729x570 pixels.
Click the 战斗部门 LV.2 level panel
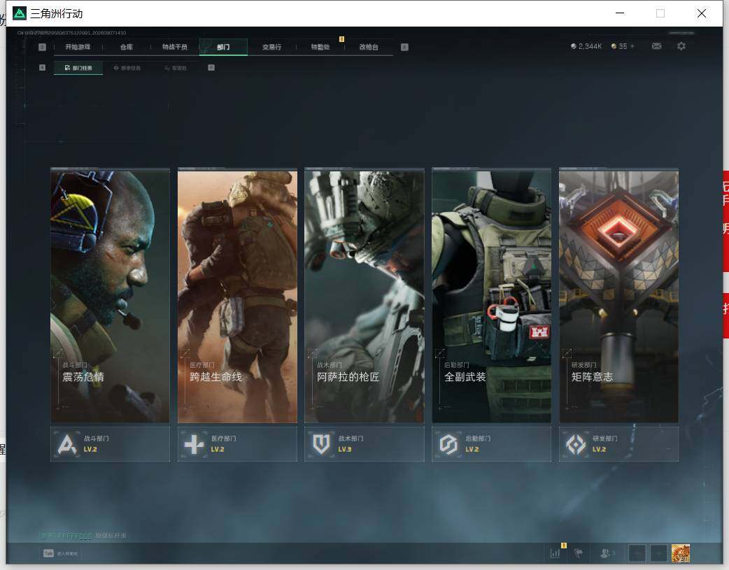point(110,444)
